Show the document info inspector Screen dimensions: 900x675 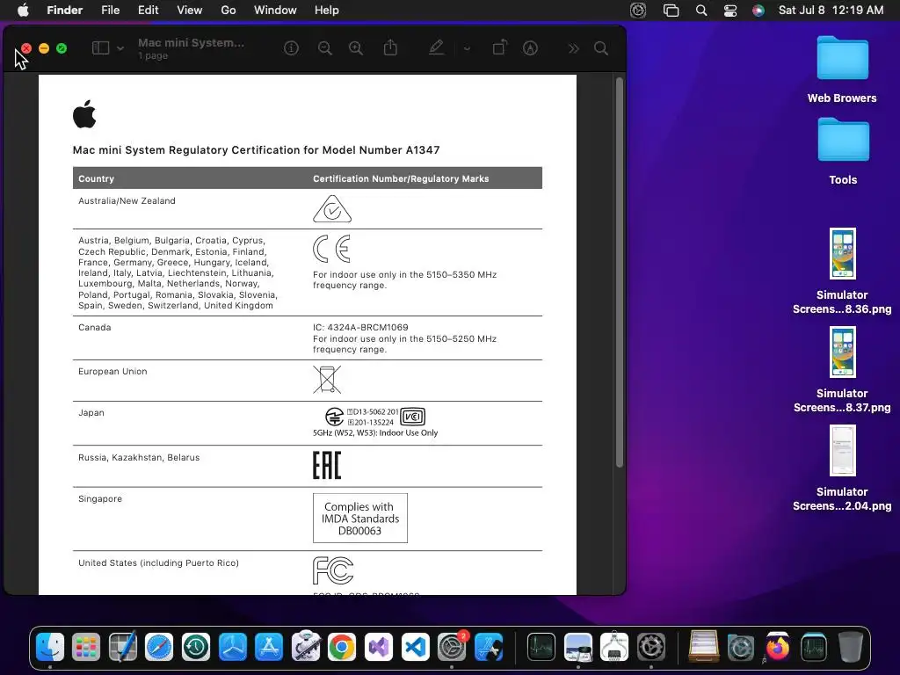pos(291,48)
